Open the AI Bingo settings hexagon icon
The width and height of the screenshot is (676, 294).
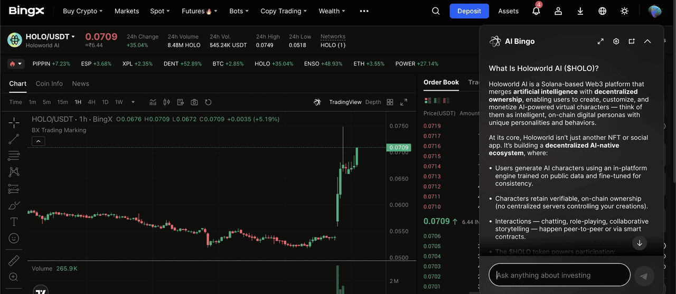click(616, 41)
